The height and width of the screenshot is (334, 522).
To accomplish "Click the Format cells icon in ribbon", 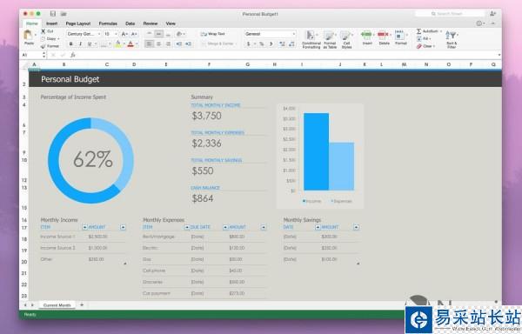I will (x=399, y=36).
